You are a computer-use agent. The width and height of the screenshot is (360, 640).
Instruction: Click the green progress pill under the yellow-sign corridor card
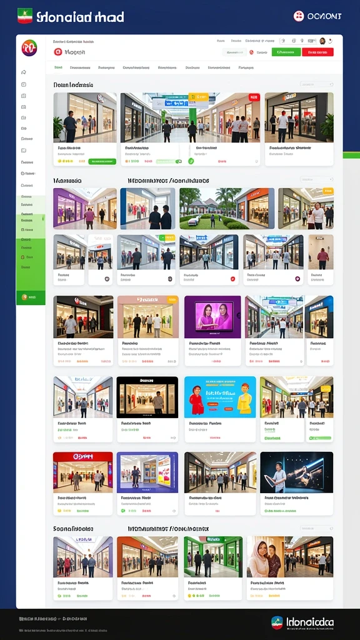[320, 438]
